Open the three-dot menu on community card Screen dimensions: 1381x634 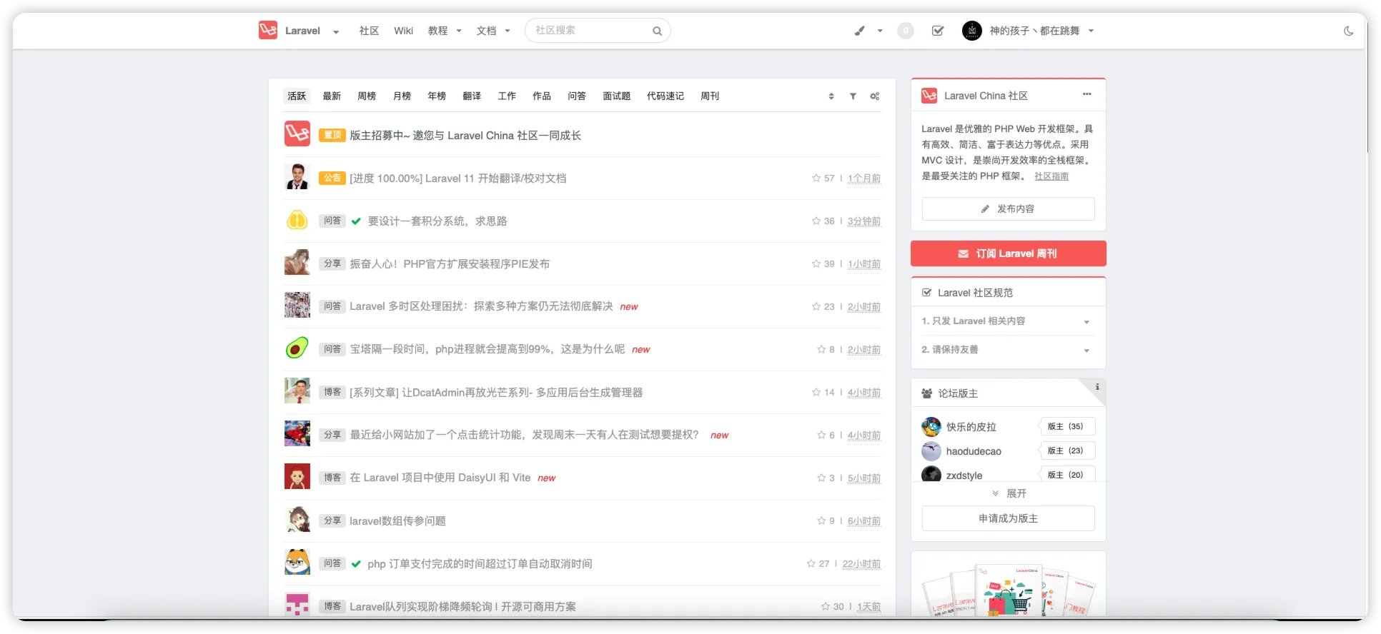click(1087, 94)
